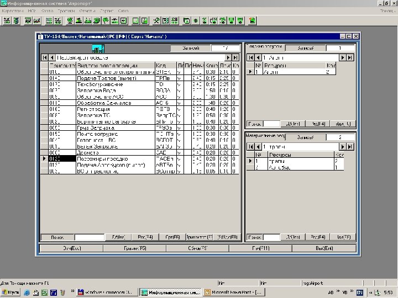Click the cyan airport icon above operations table

98,49
